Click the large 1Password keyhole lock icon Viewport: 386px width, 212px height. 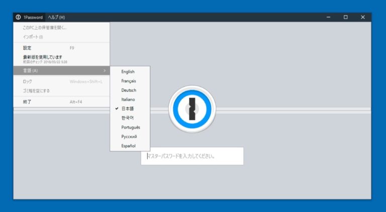pos(191,109)
